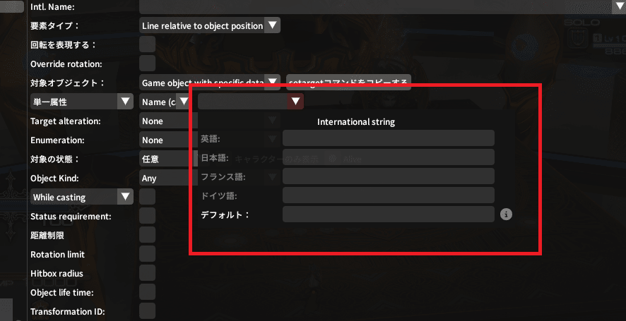Enable Rotation limit checkbox

tap(148, 254)
